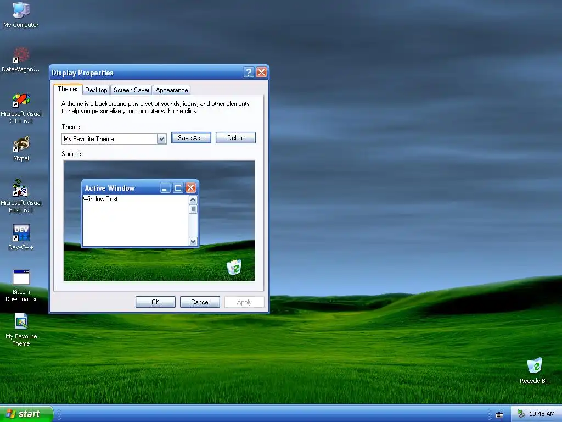Select the My Favorite Theme file icon

(x=21, y=330)
